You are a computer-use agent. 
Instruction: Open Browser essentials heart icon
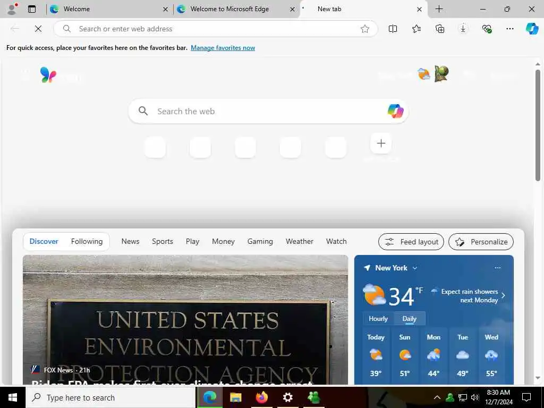pos(487,29)
